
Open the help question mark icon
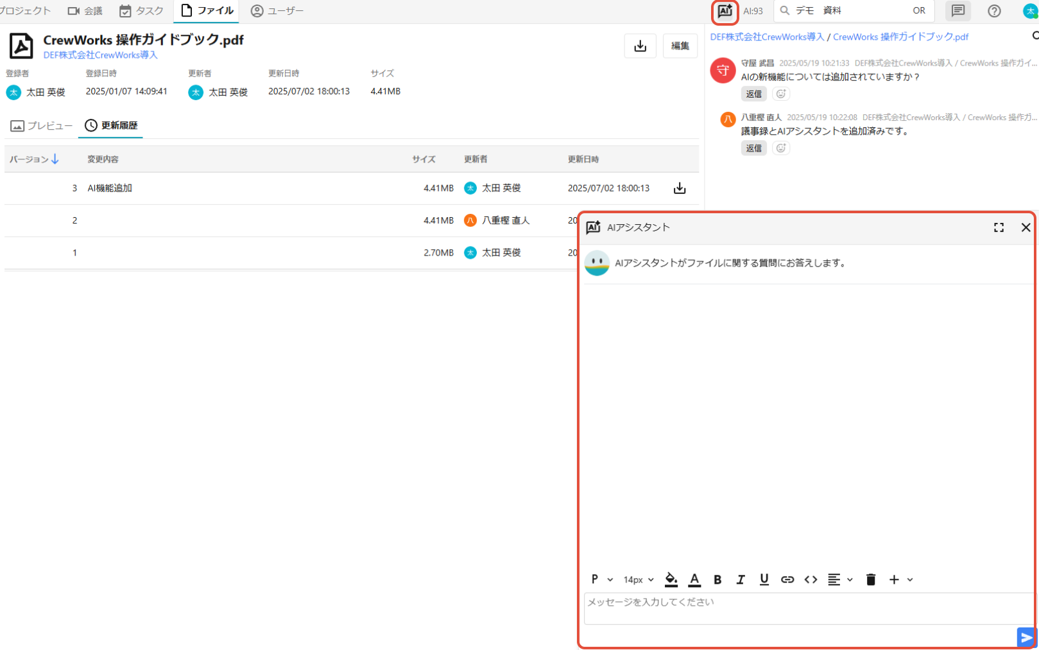pyautogui.click(x=994, y=11)
